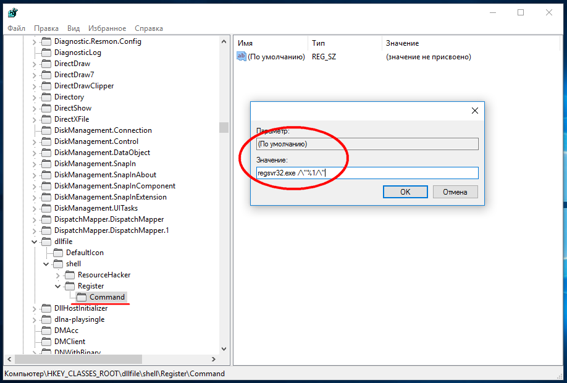Select the DiskManagement.SnapInAbout key
This screenshot has width=567, height=383.
(x=105, y=175)
